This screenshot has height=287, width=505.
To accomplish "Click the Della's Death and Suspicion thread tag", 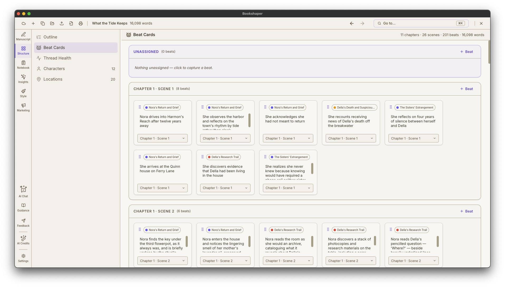I will point(354,108).
